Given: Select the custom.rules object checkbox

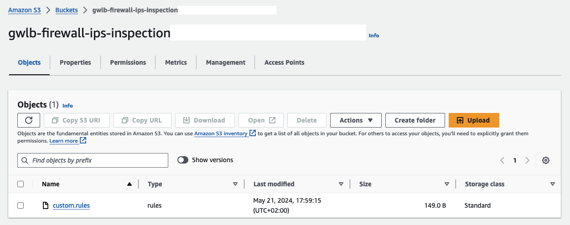Looking at the screenshot, I should click(x=21, y=205).
